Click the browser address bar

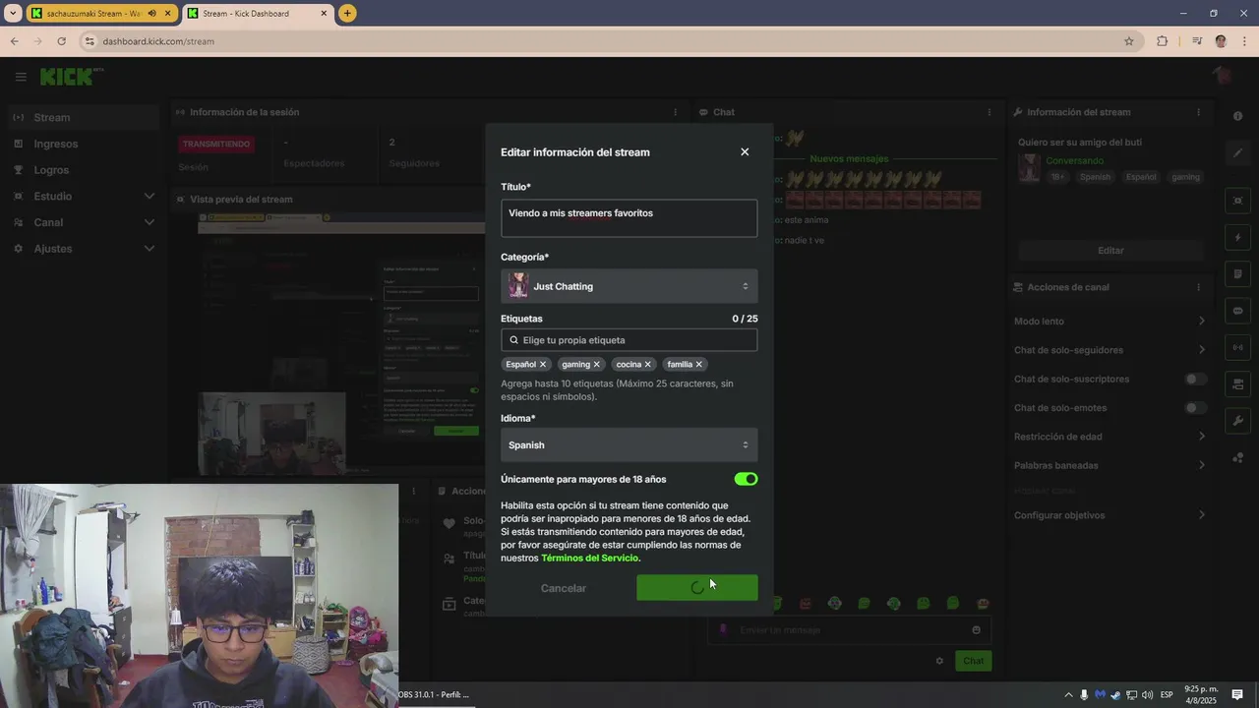(610, 41)
